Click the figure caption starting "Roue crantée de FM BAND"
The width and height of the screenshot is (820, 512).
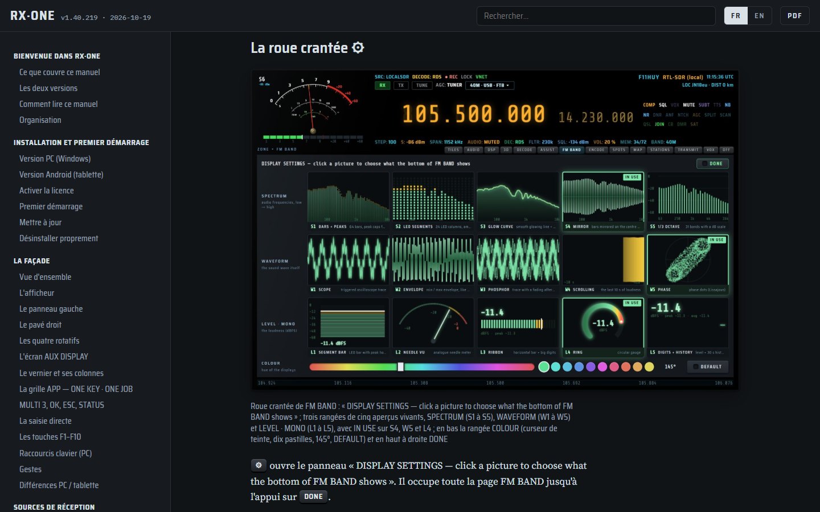click(412, 423)
